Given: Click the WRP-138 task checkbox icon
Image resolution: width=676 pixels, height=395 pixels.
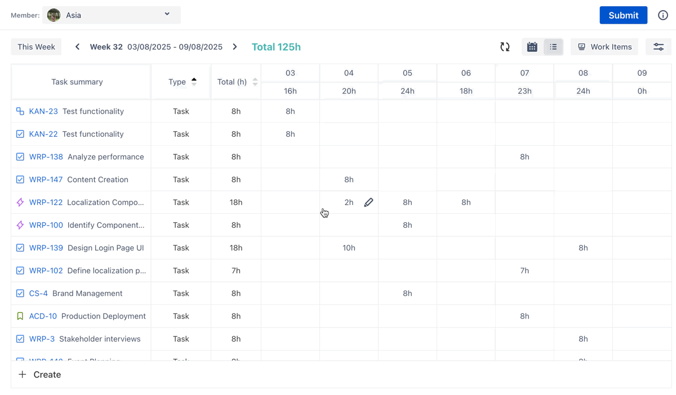Looking at the screenshot, I should click(20, 157).
